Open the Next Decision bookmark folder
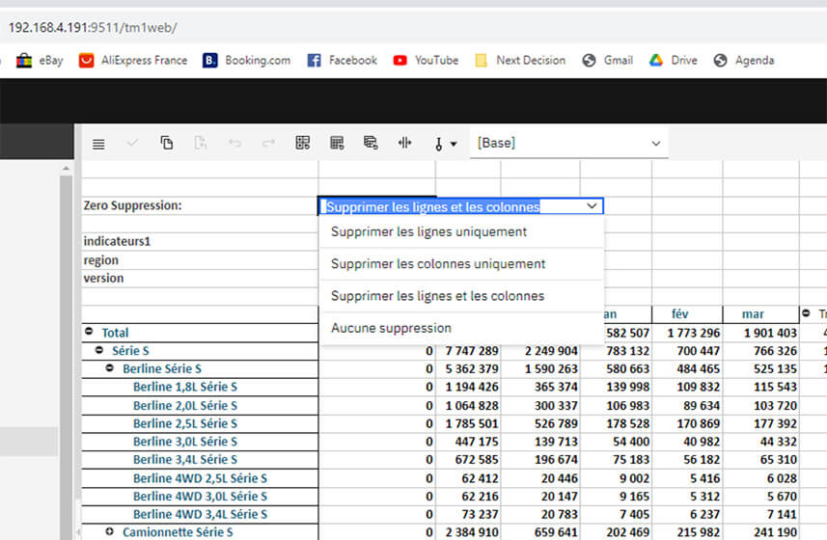The image size is (827, 540). [520, 61]
